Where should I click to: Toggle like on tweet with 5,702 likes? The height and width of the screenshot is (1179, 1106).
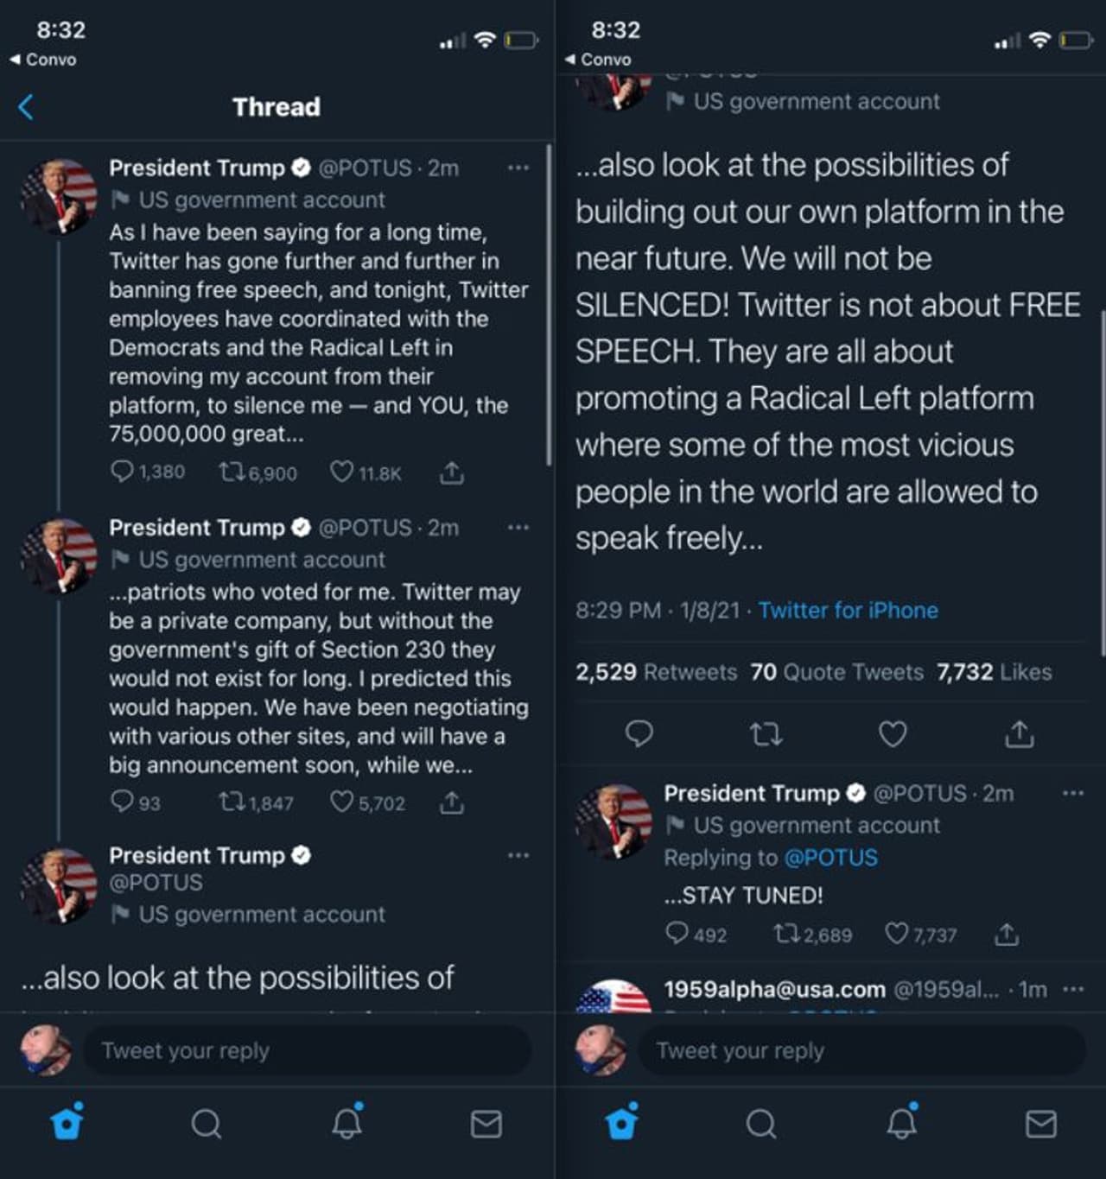[x=342, y=802]
